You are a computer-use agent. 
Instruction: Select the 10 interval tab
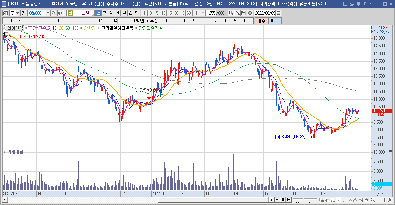point(163,13)
